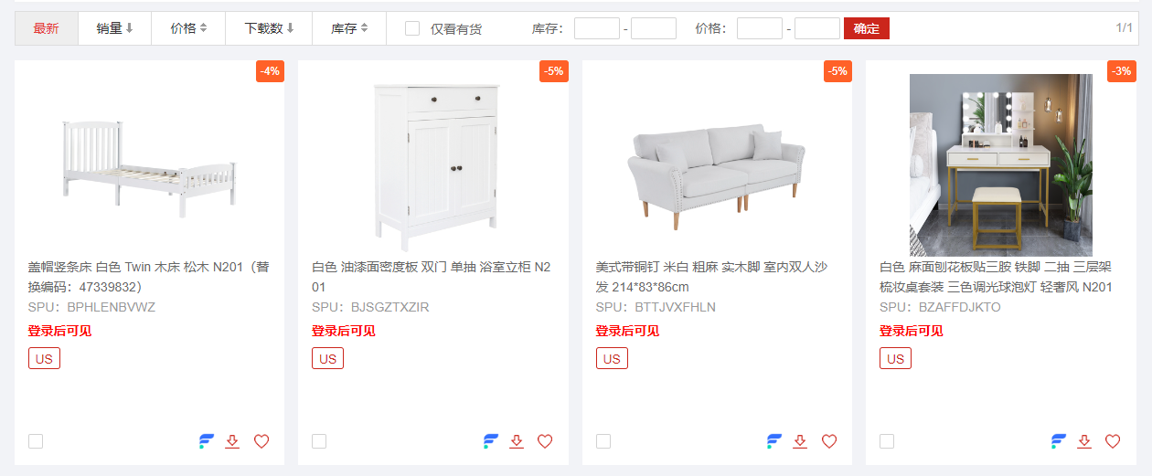Click blue F icon on sofa card
1152x476 pixels.
(774, 441)
